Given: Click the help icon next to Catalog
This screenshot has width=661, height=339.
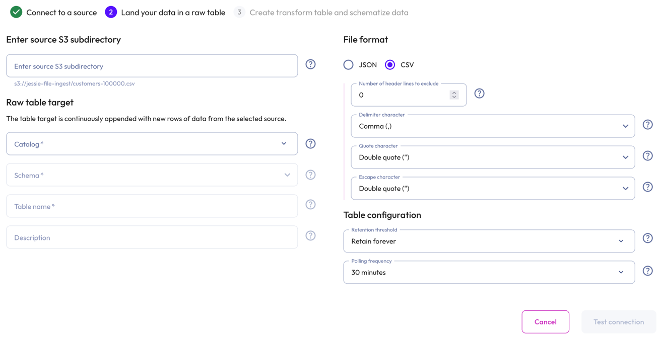Looking at the screenshot, I should click(x=310, y=143).
